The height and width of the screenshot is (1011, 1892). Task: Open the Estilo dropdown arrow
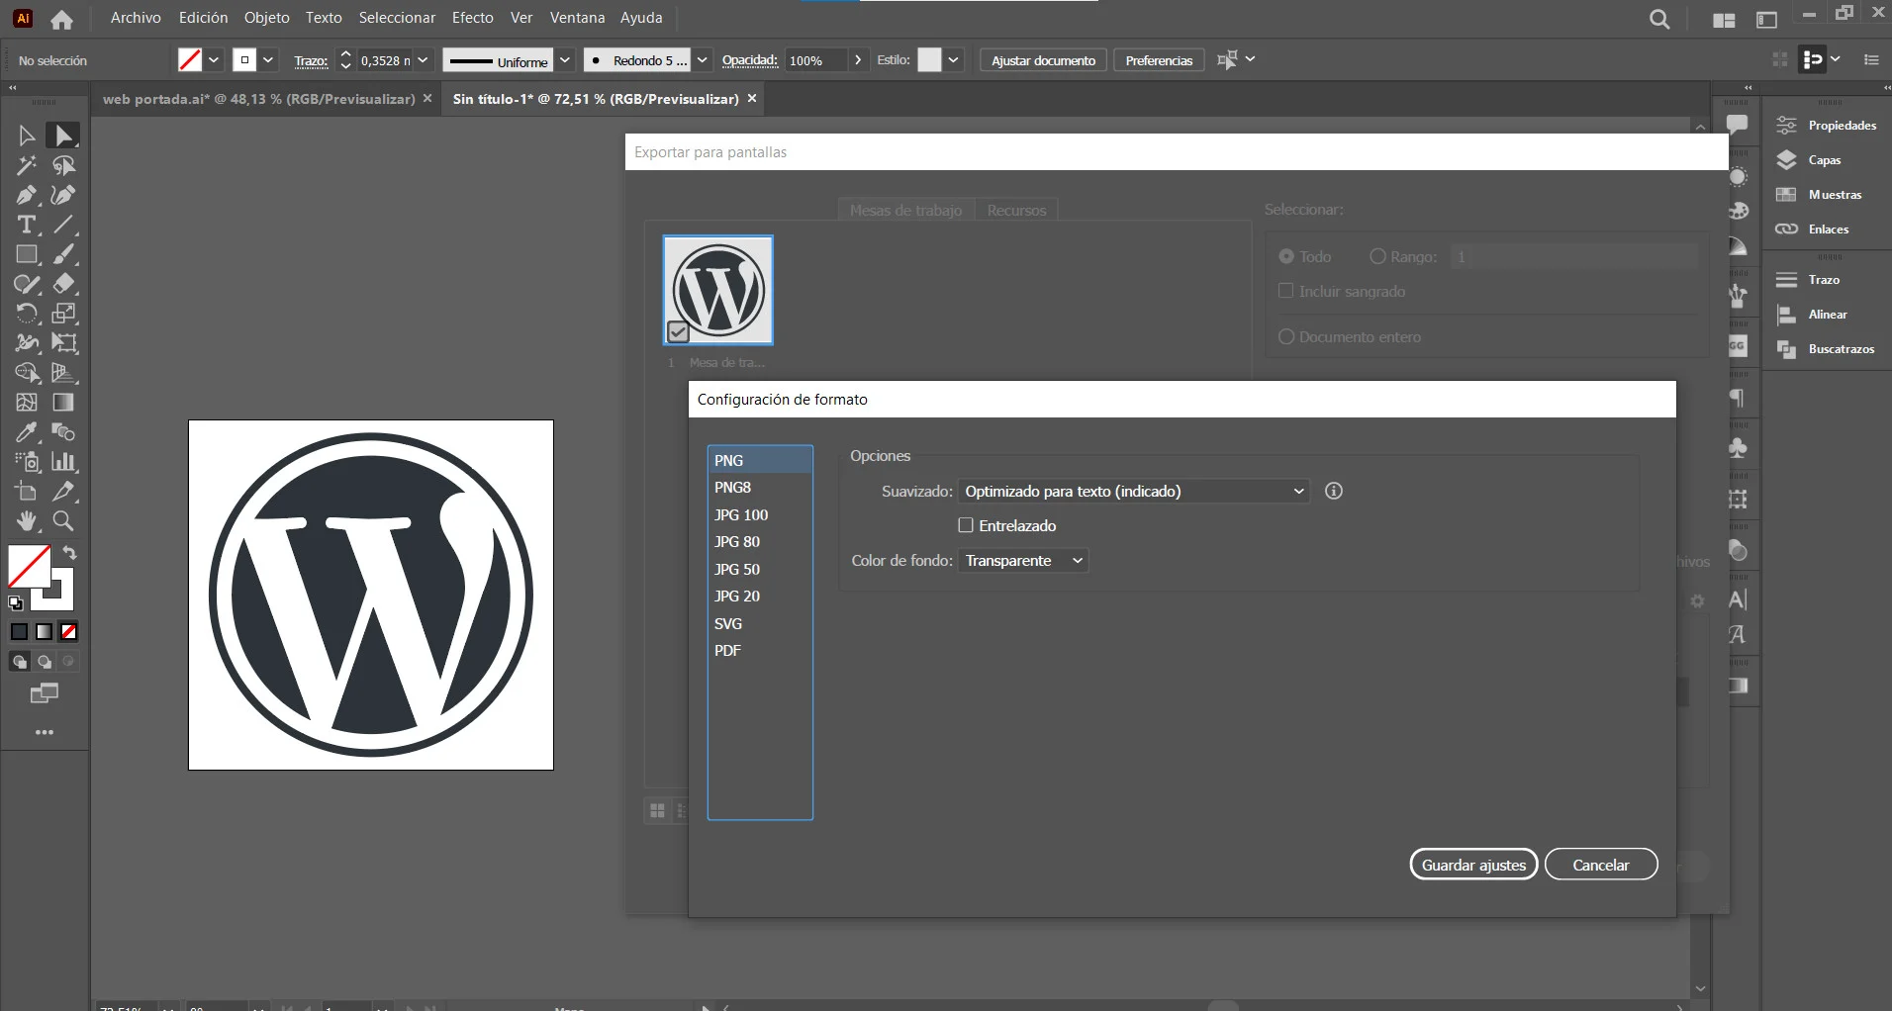(x=953, y=60)
